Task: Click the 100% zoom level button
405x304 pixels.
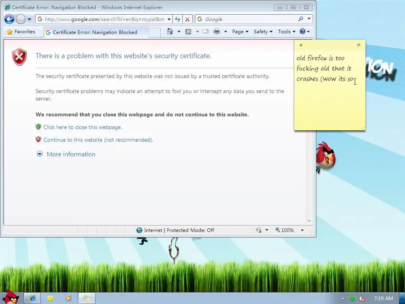Action: pyautogui.click(x=285, y=230)
